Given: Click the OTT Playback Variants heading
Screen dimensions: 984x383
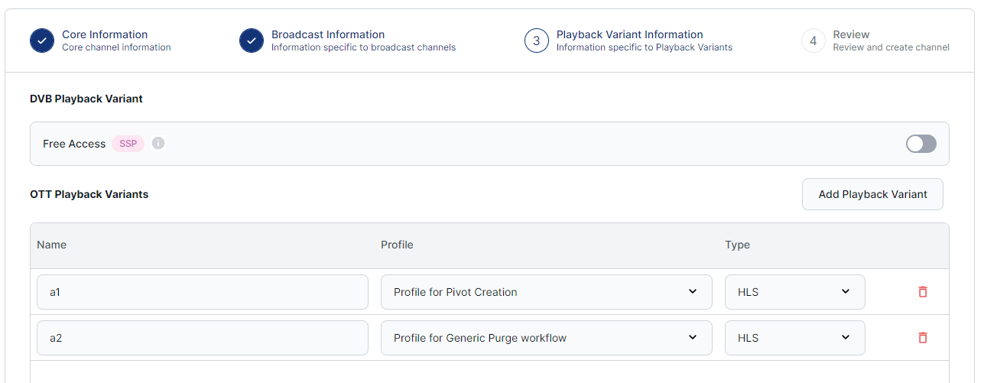Looking at the screenshot, I should 89,194.
